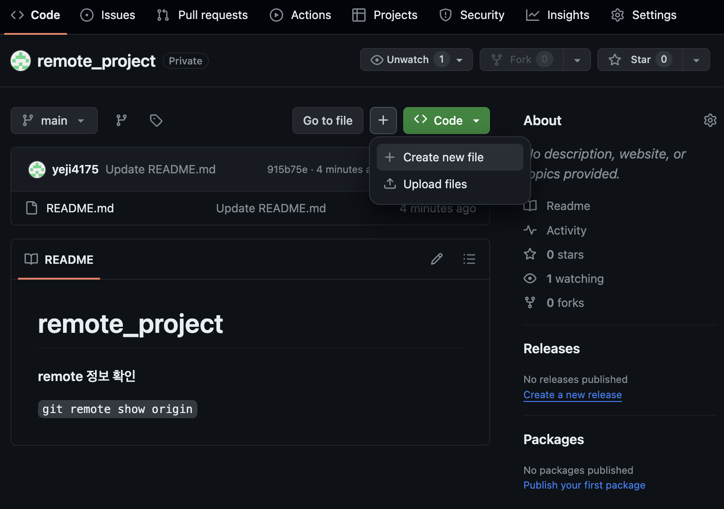
Task: Go to the Actions tab
Action: [301, 15]
